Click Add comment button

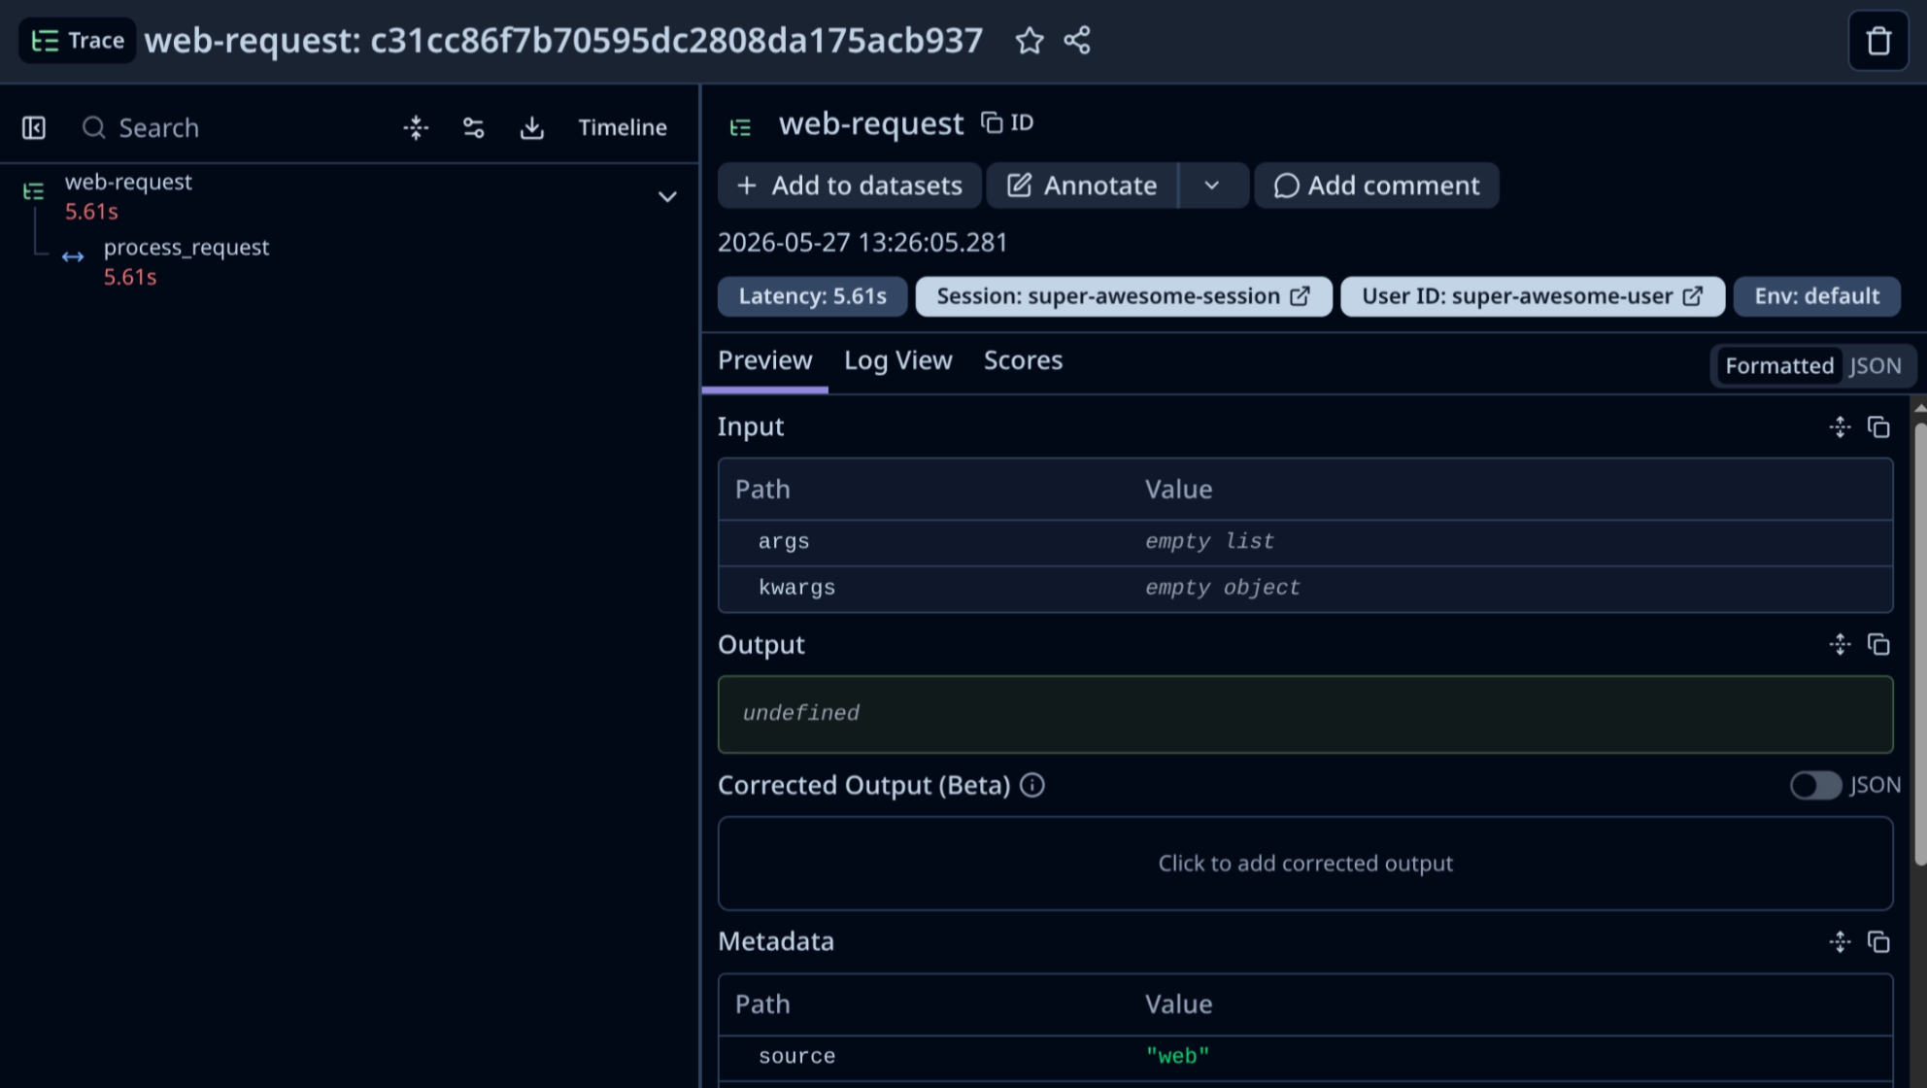[x=1376, y=186]
